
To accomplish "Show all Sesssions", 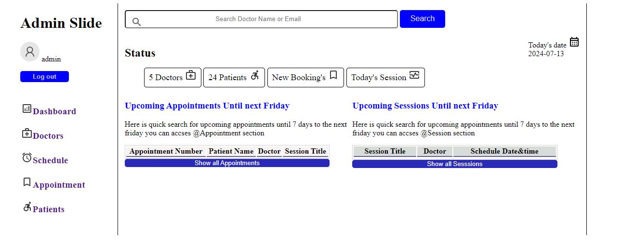I will 454,164.
